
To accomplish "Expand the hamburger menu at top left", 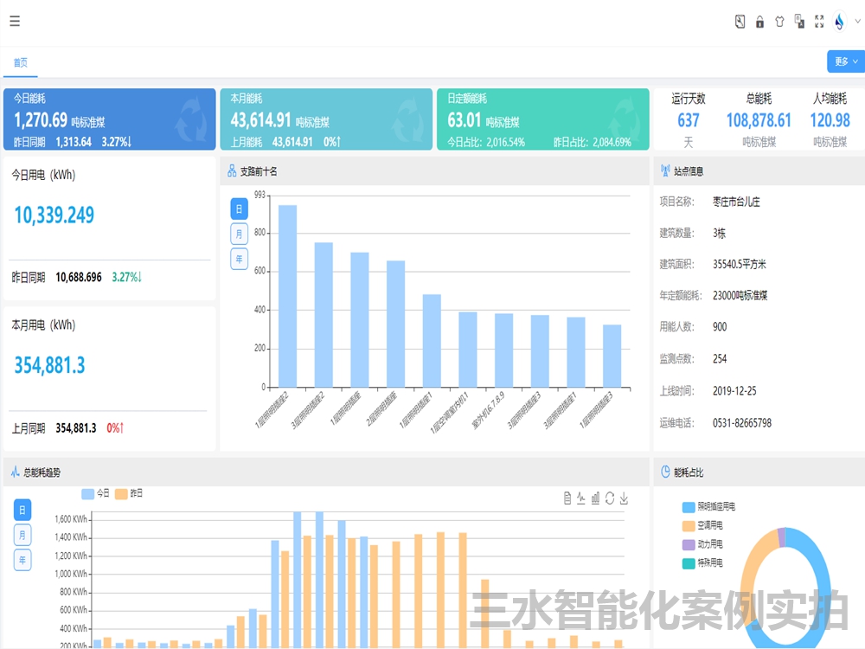I will [14, 21].
